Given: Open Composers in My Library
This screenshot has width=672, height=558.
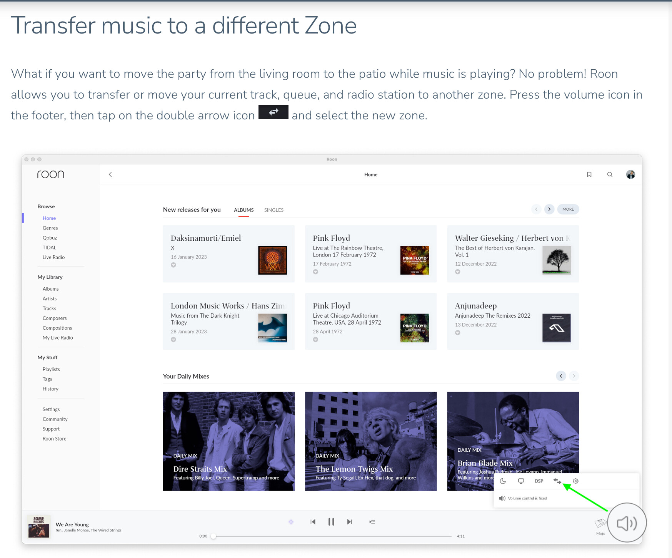Looking at the screenshot, I should tap(55, 318).
